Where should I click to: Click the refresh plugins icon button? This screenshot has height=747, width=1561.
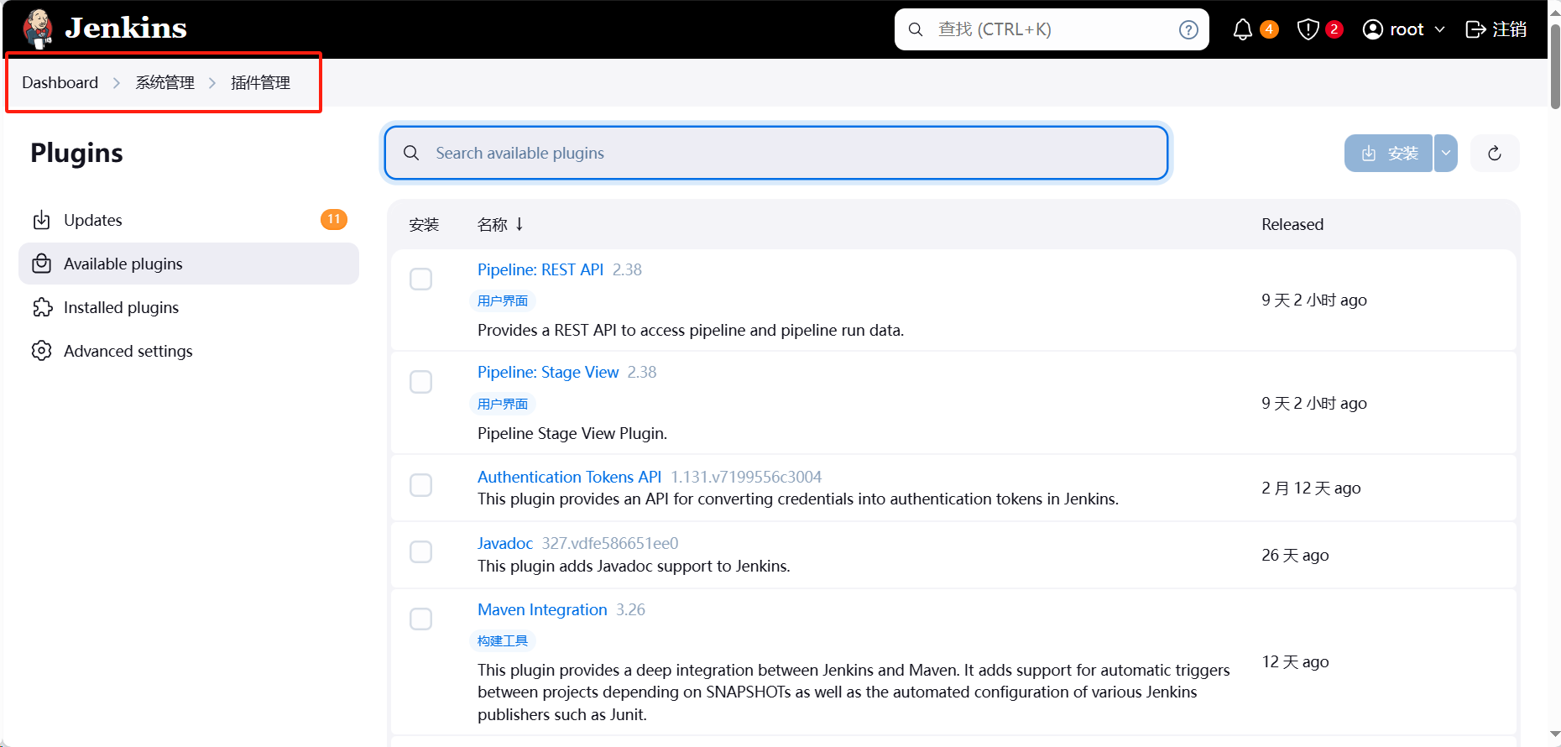click(x=1495, y=153)
